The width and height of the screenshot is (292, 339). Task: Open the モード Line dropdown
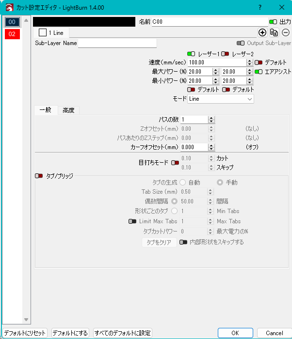[221, 99]
